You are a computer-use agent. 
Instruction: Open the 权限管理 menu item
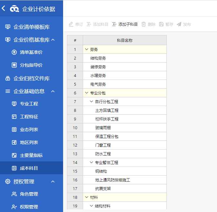coord(29,207)
